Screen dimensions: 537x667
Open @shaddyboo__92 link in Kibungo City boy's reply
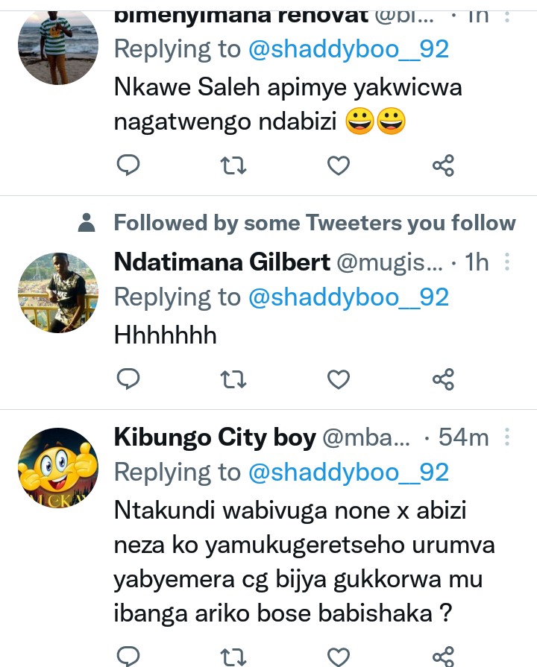click(x=348, y=472)
